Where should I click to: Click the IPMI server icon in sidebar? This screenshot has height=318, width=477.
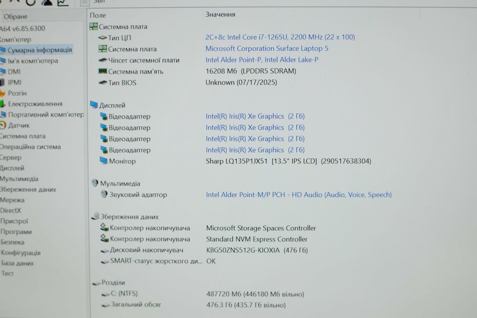[2, 82]
